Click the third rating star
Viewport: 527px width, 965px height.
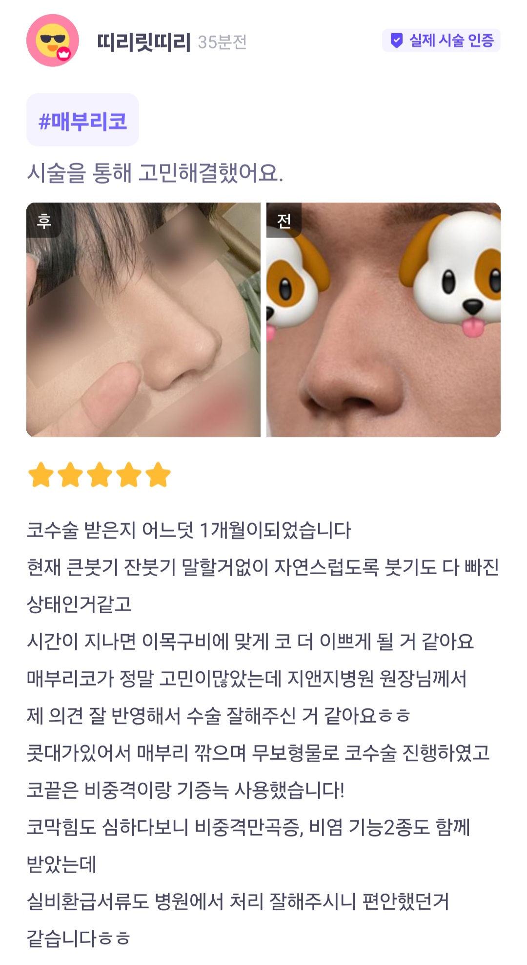click(100, 475)
